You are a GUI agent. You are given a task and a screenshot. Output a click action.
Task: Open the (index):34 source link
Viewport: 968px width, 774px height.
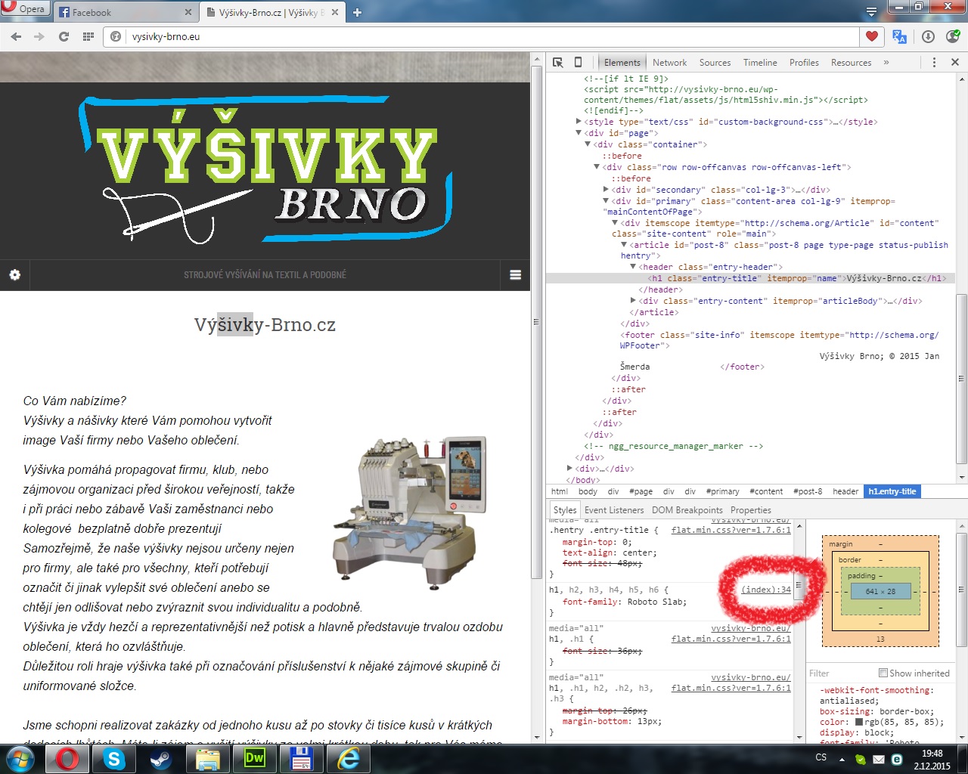pos(765,590)
